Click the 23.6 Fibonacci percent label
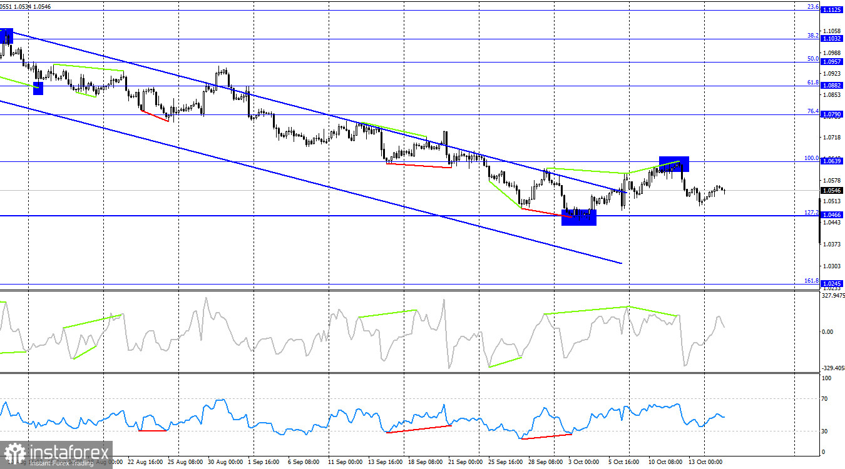Viewport: 845px width, 469px height. pos(812,7)
